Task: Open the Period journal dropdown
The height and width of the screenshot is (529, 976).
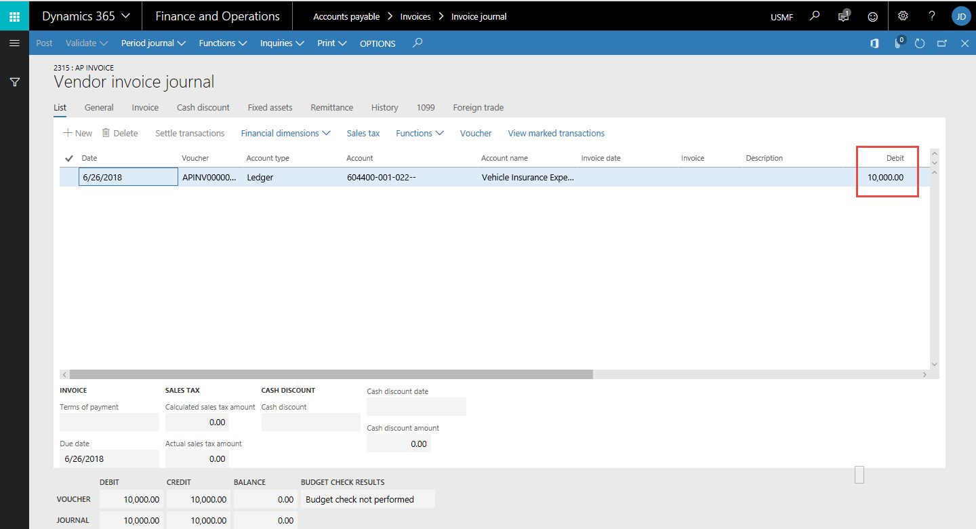Action: click(x=153, y=43)
